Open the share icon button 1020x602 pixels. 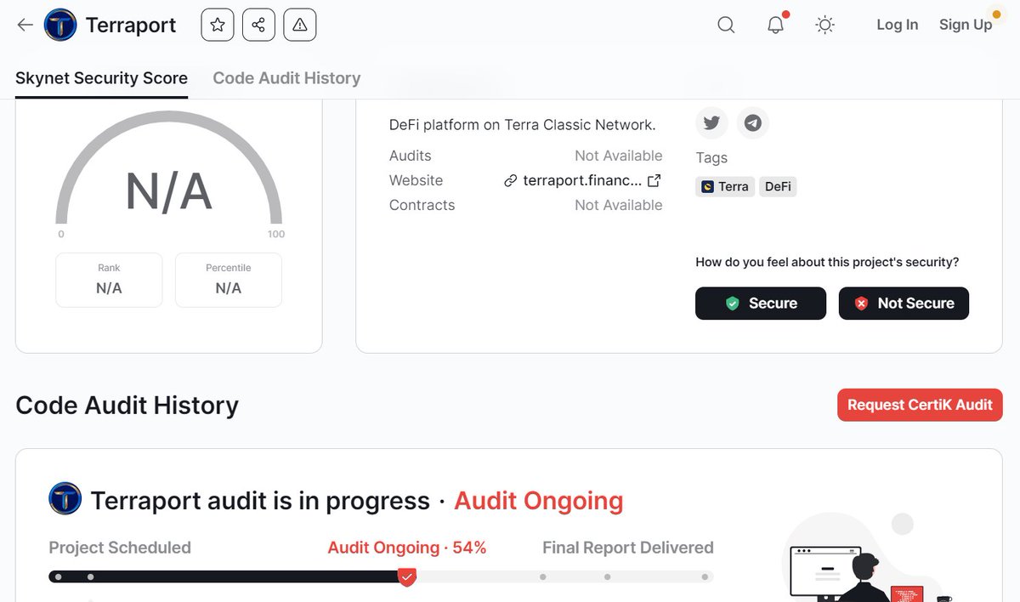click(x=258, y=25)
